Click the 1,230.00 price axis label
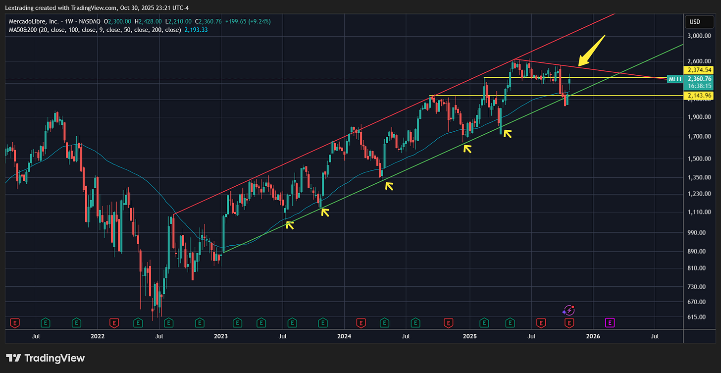 [x=699, y=194]
